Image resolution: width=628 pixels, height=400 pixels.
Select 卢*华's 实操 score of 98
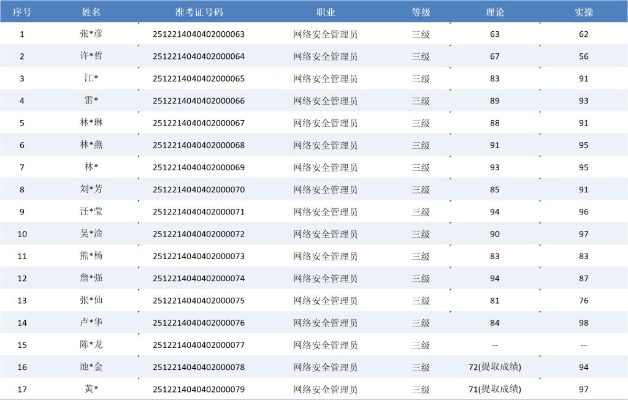(584, 323)
